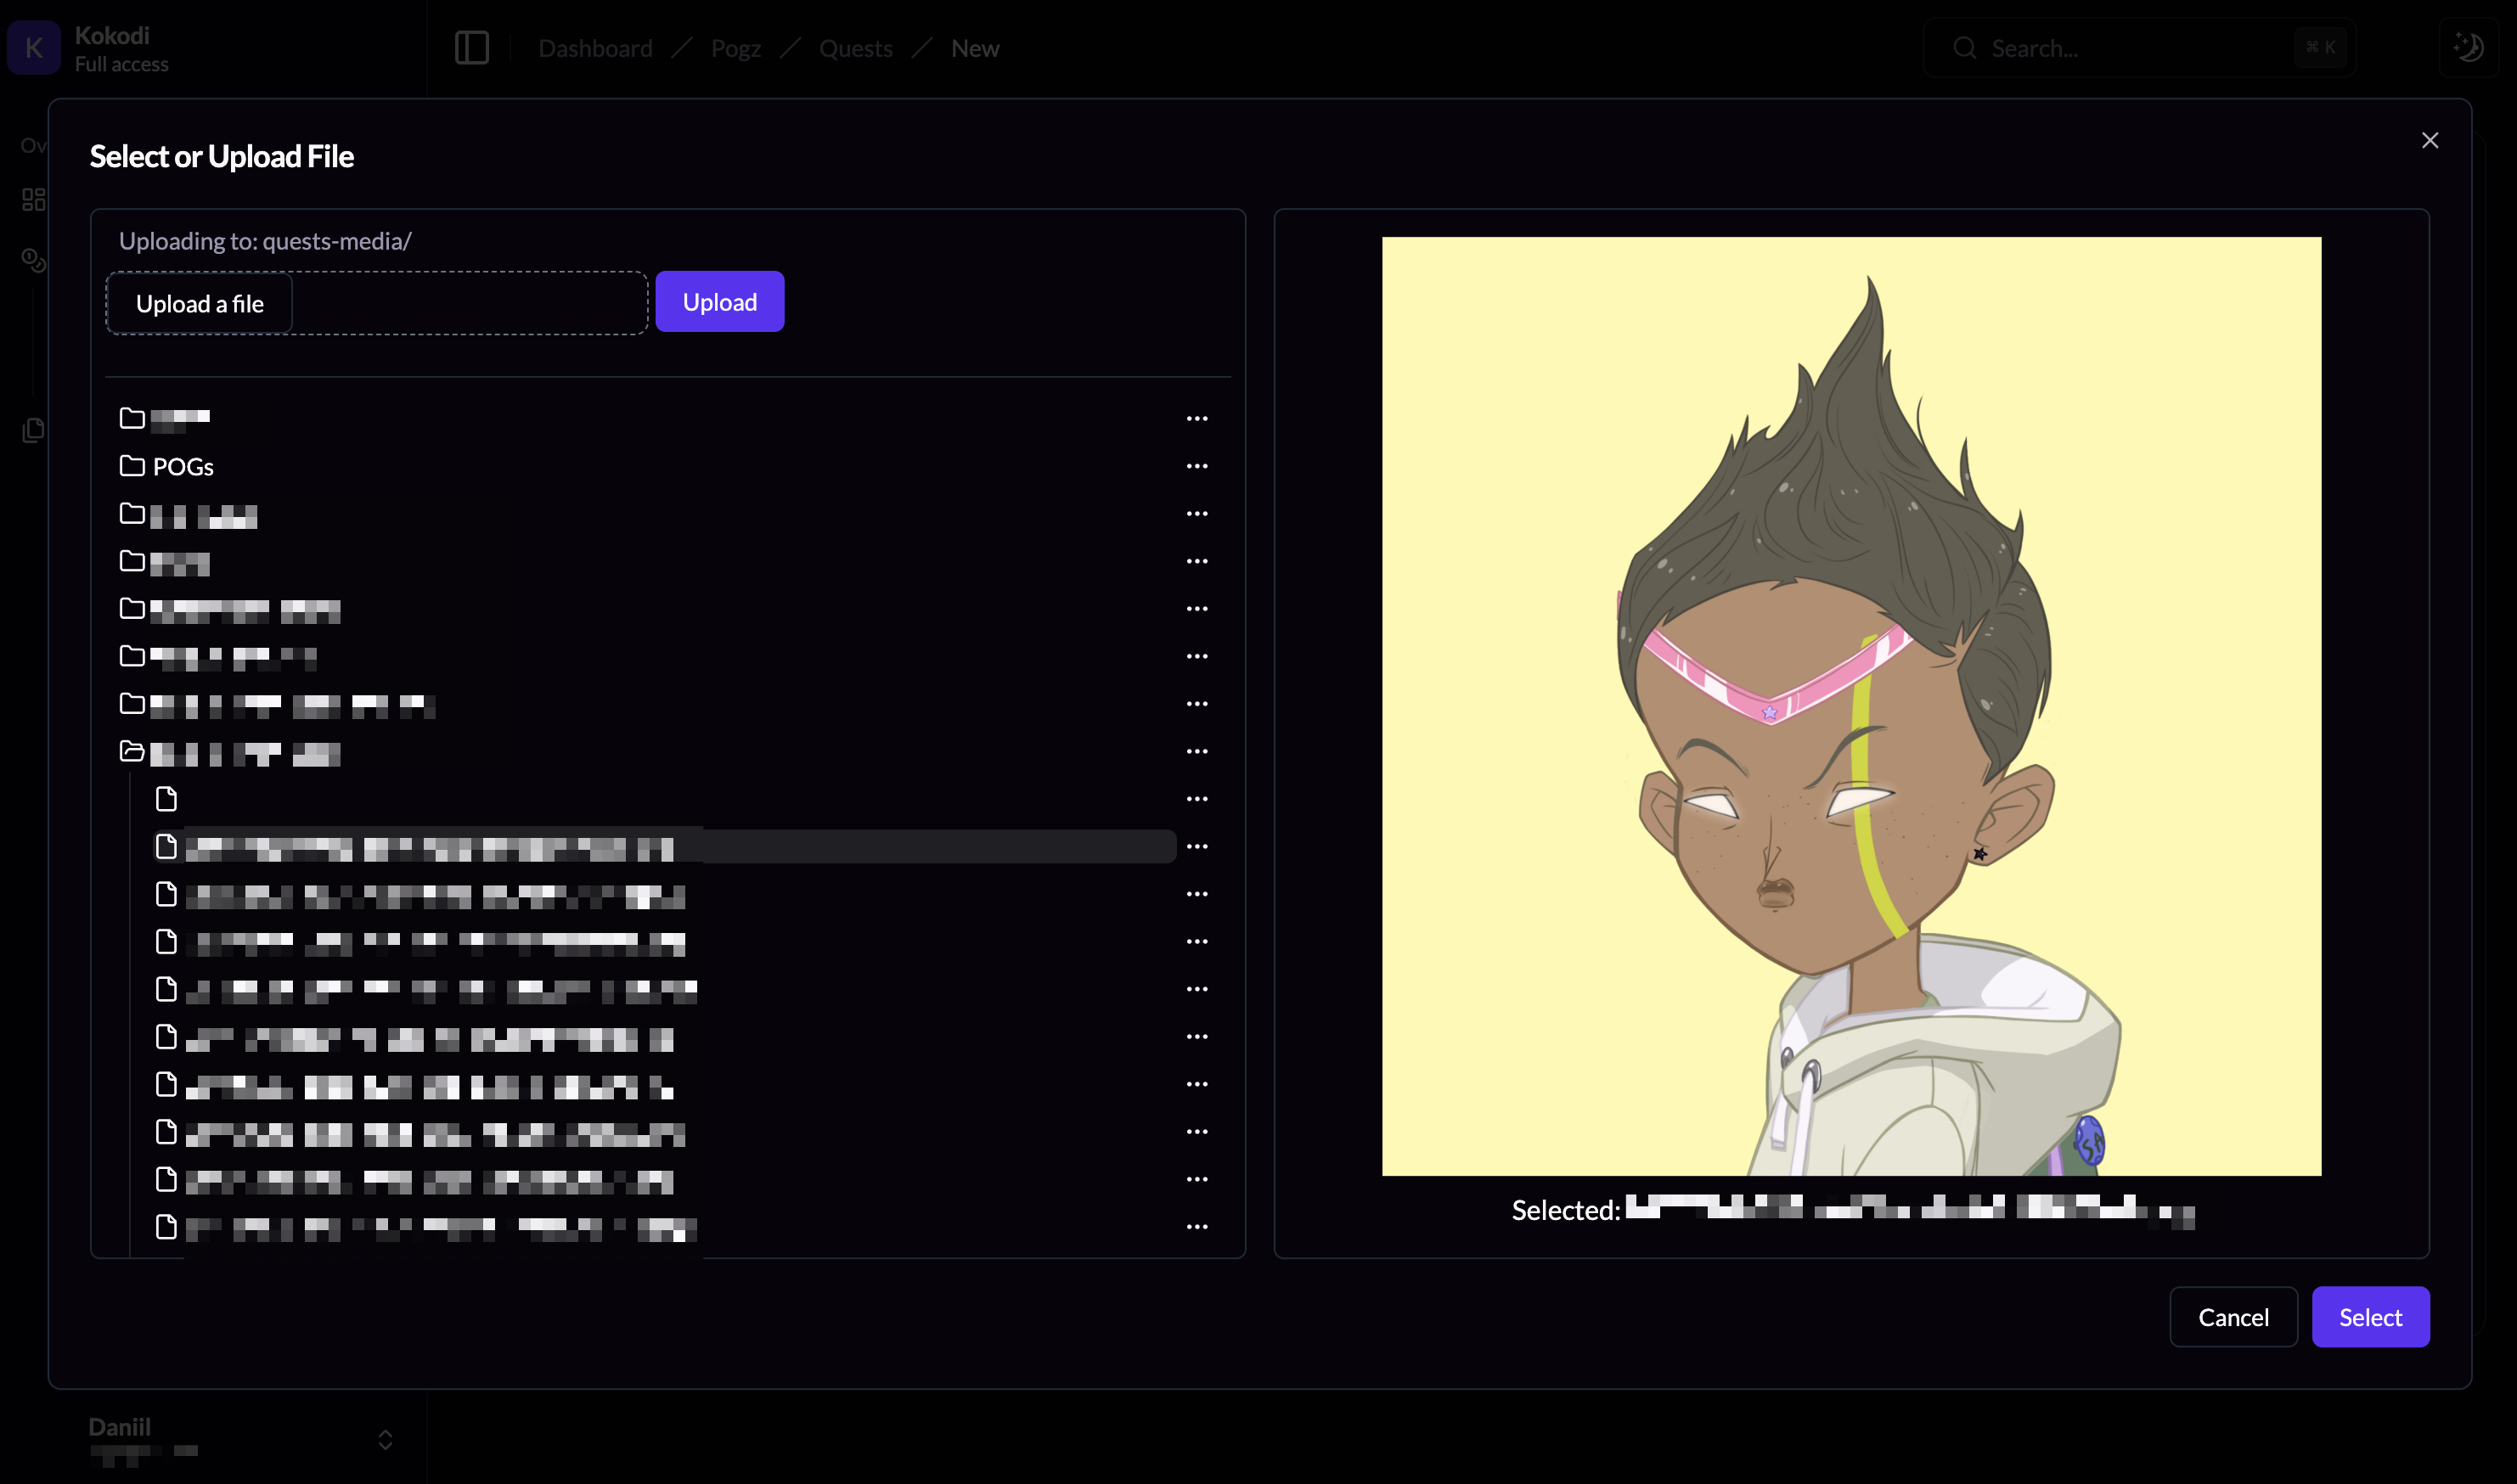Confirm with the Select button
This screenshot has height=1484, width=2517.
coord(2369,1317)
